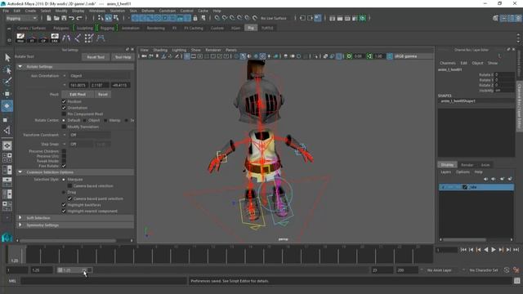Select Marquee selection style radio
Image resolution: width=523 pixels, height=294 pixels.
(64, 180)
